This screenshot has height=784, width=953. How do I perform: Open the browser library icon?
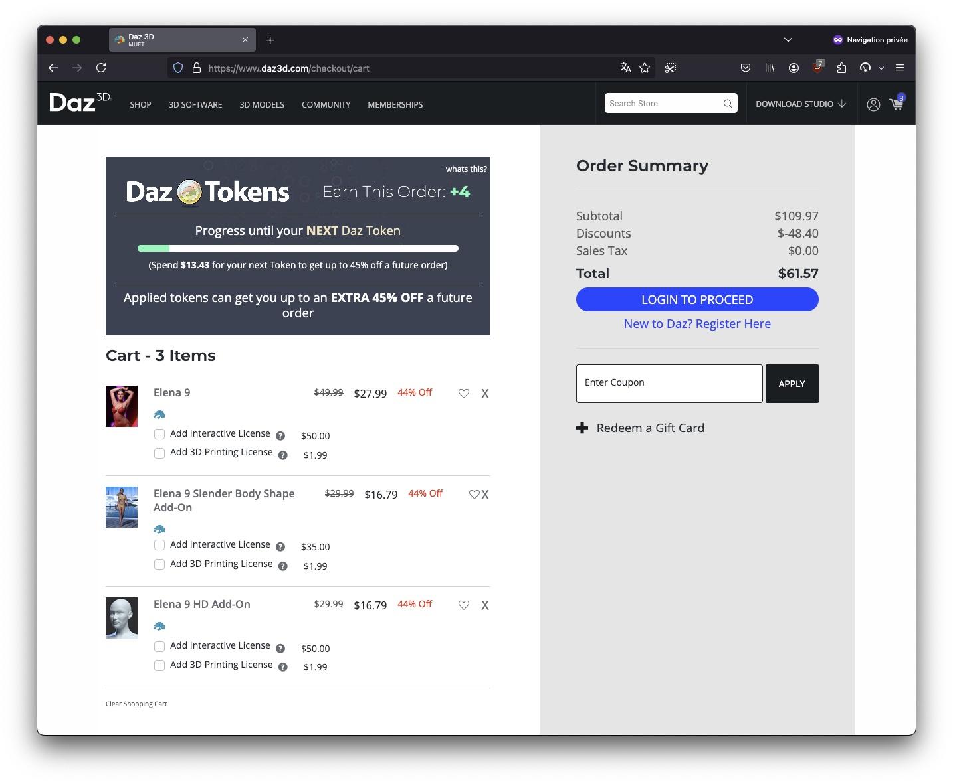click(770, 68)
